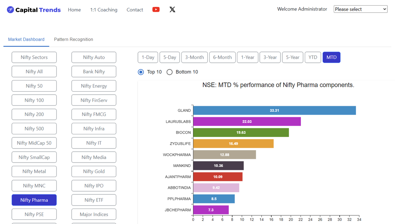Select the Nifty IT button
Screen dimensions: 395x224
point(94,143)
